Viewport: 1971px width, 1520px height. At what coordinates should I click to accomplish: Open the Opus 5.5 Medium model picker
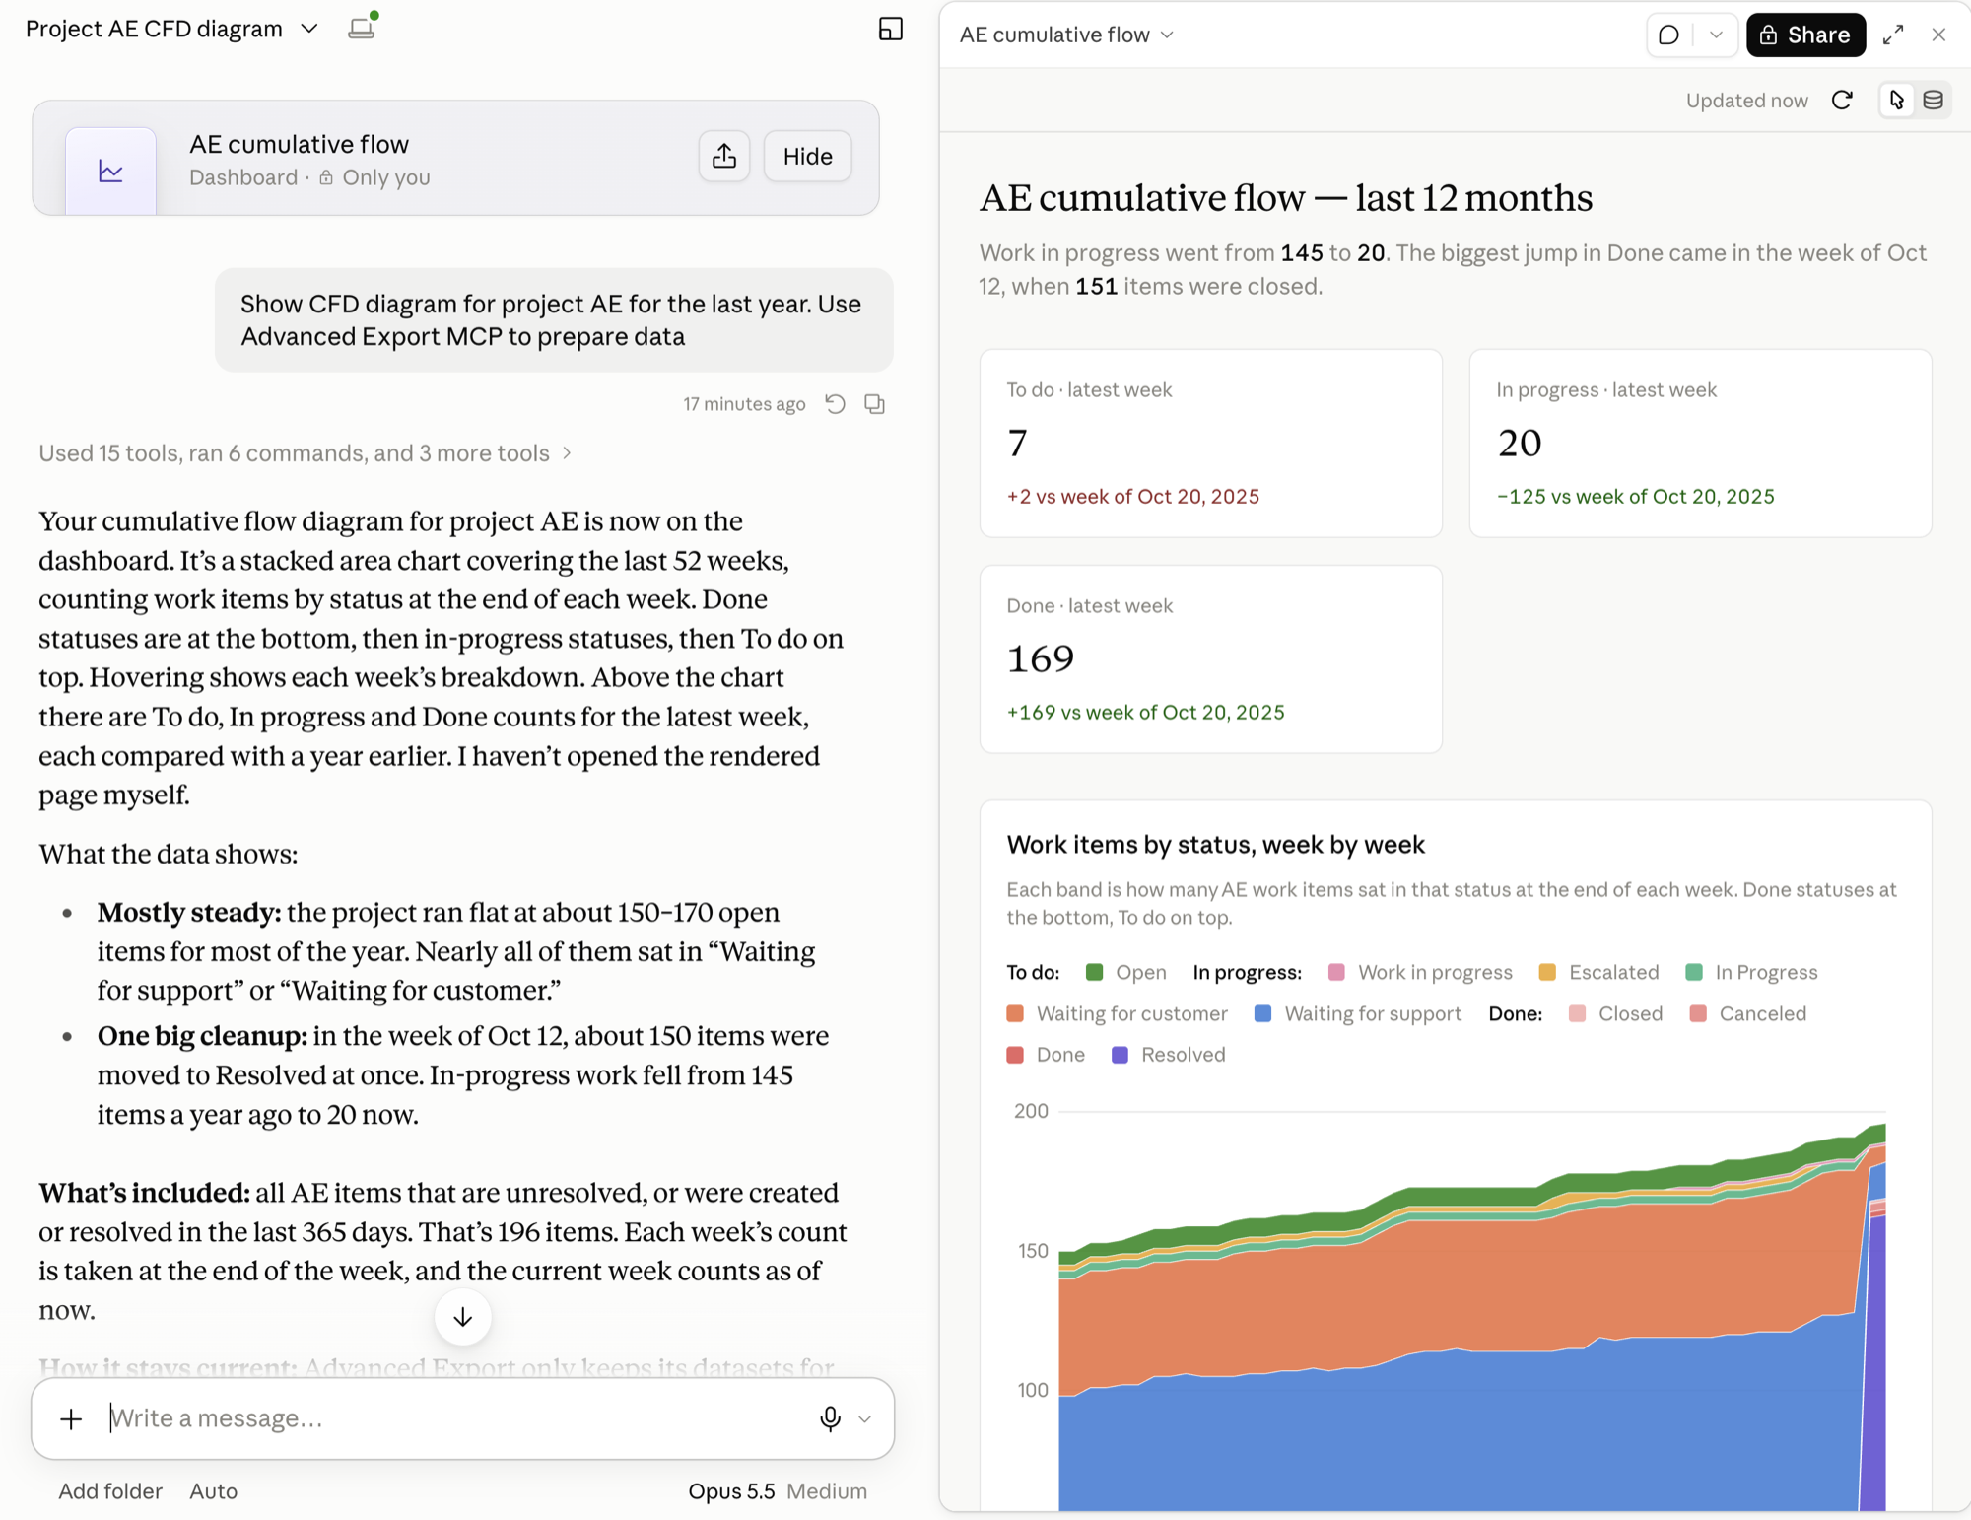[778, 1491]
